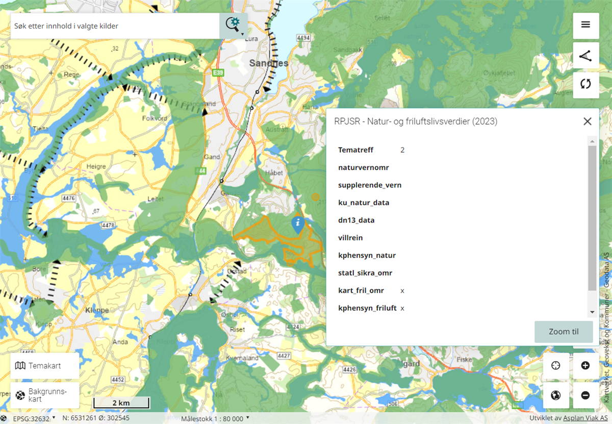This screenshot has height=424, width=612.
Task: Click the status bar icon beside EPSG
Action: coord(5,418)
